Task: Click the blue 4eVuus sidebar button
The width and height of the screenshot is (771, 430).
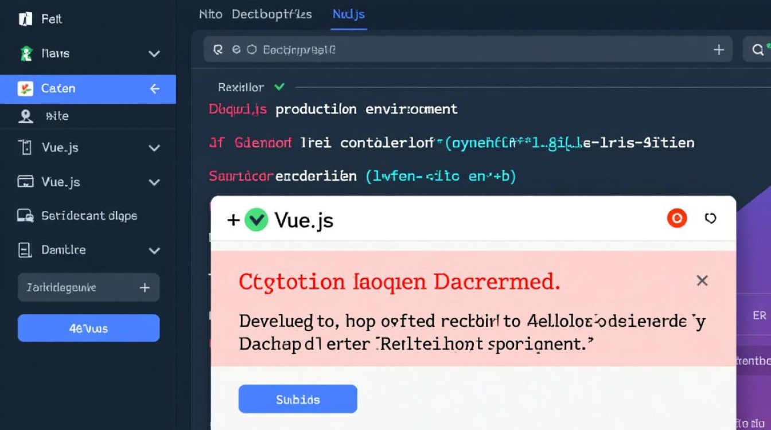Action: [88, 329]
